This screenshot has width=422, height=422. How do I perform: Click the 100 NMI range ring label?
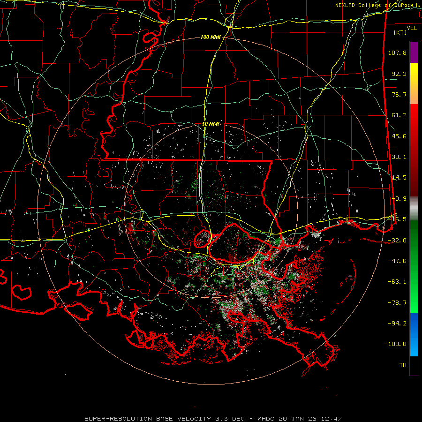pyautogui.click(x=211, y=37)
